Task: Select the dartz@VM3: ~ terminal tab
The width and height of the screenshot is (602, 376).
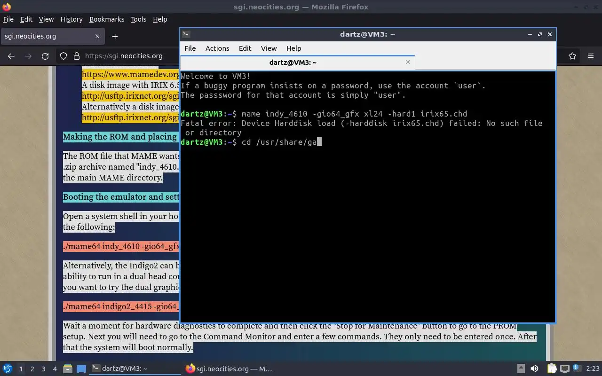Action: 297,62
